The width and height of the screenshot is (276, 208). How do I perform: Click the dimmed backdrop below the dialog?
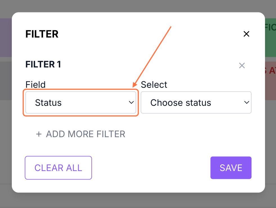point(138,200)
